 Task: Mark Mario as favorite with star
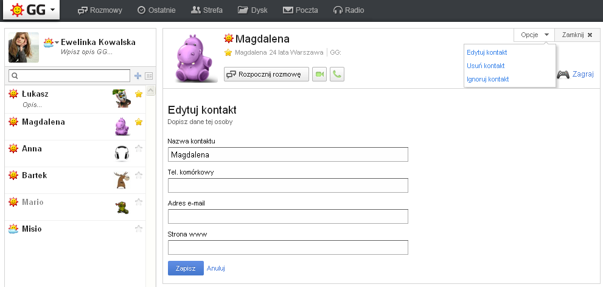pyautogui.click(x=139, y=202)
